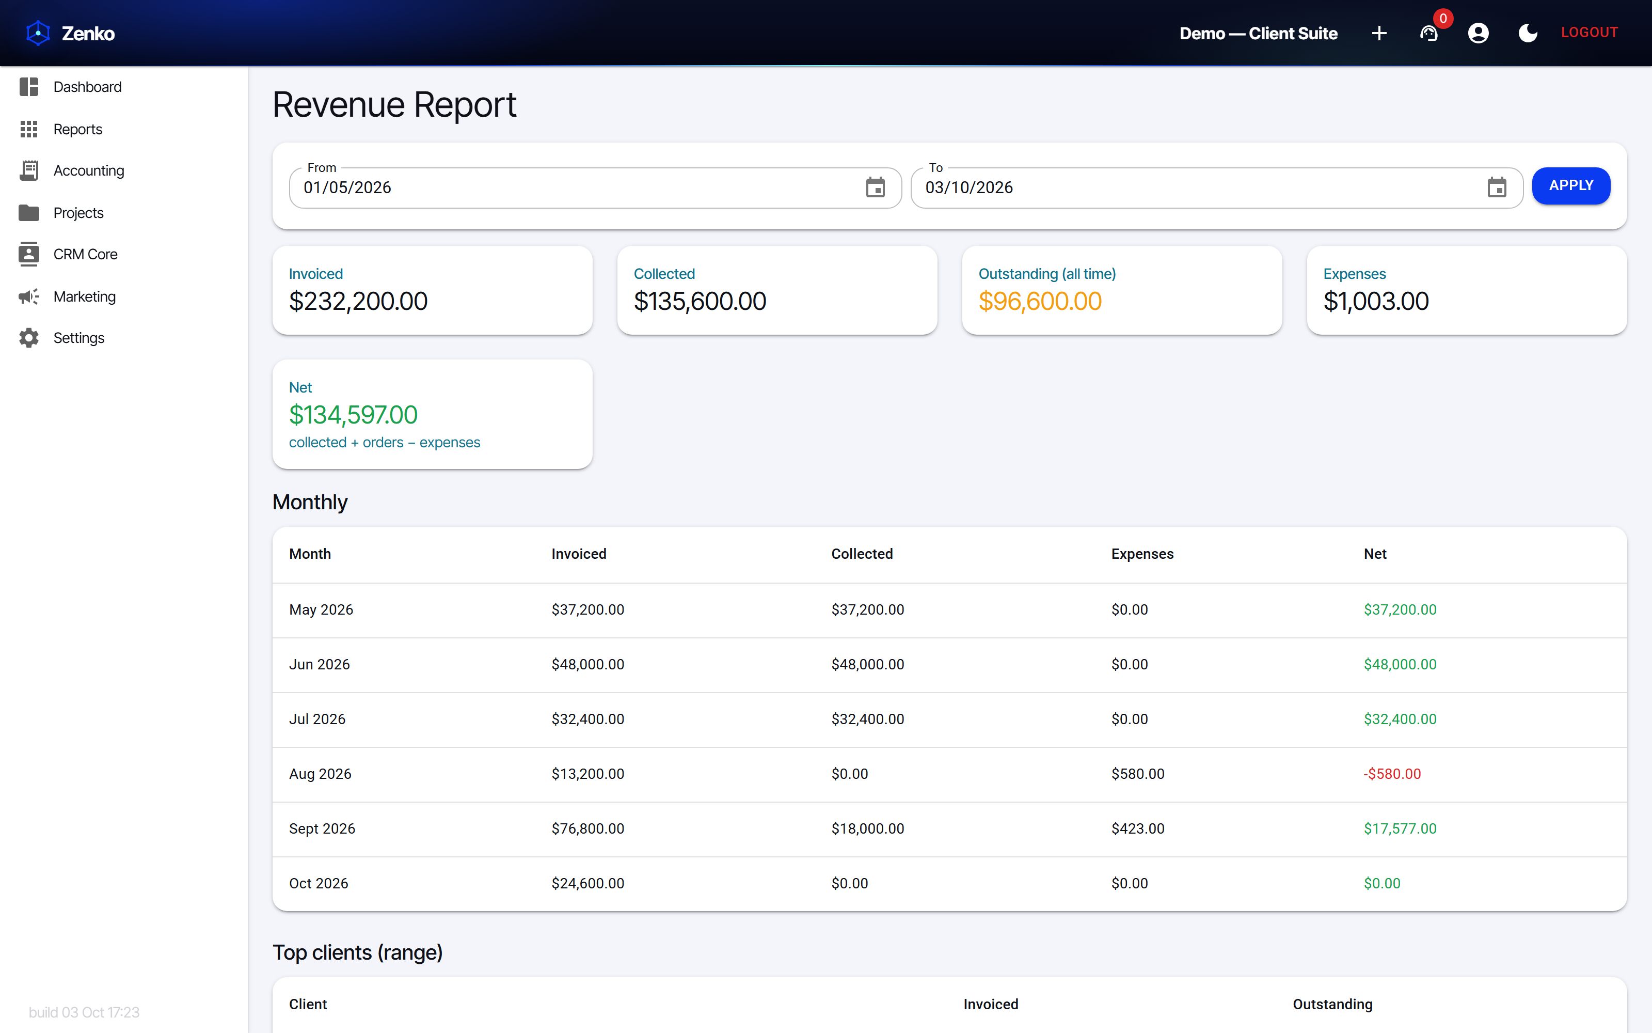Screen dimensions: 1652x1033
Task: Click the Outstanding amount $96,600.00
Action: [1040, 301]
